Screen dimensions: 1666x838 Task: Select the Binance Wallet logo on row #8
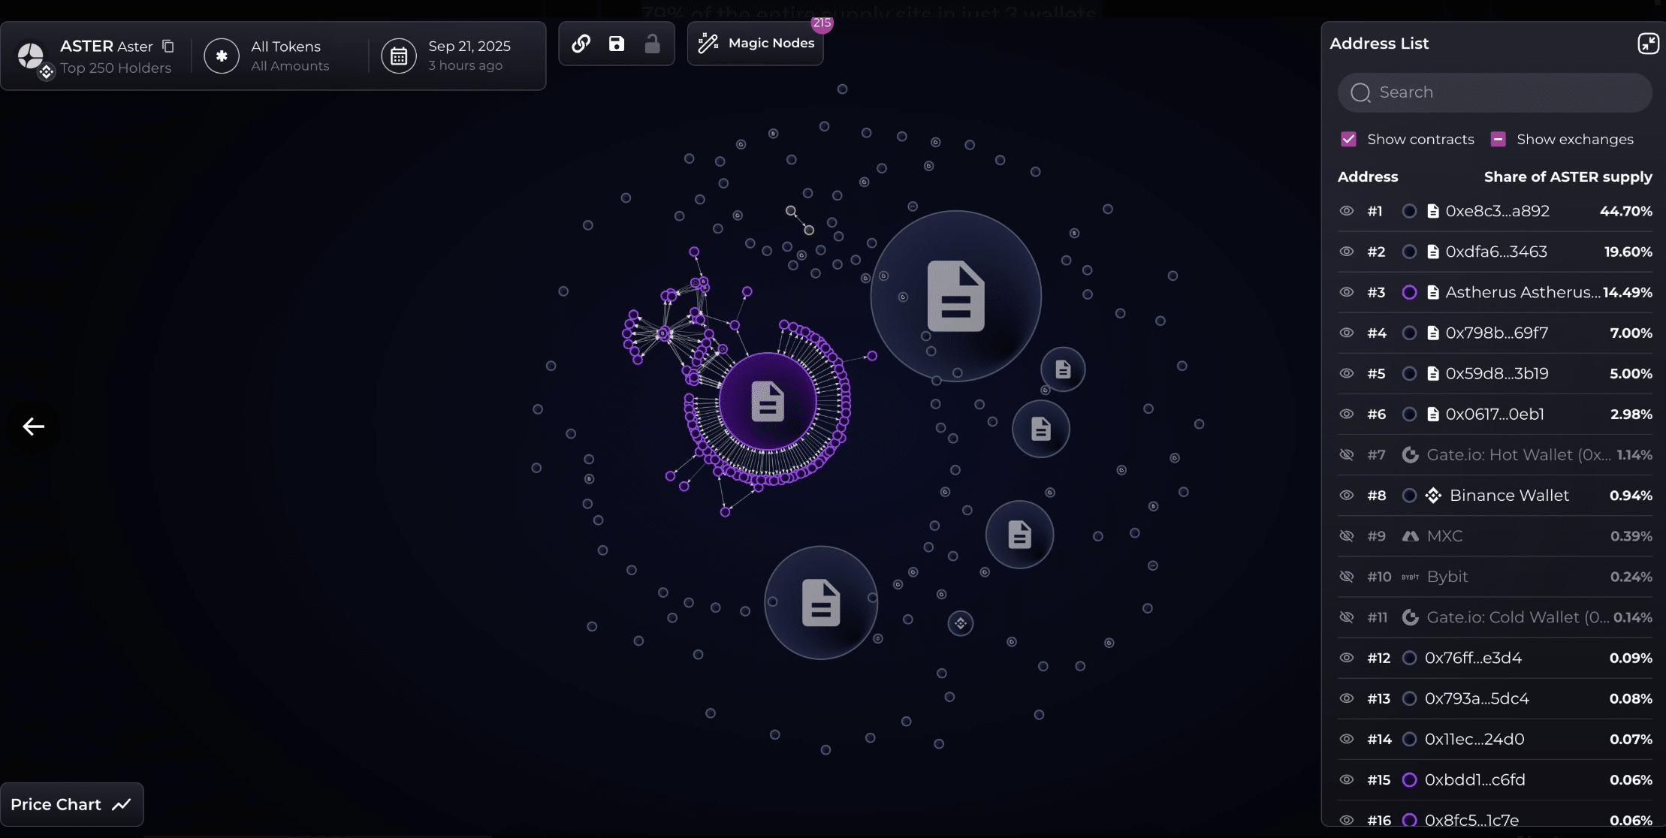[x=1433, y=495]
